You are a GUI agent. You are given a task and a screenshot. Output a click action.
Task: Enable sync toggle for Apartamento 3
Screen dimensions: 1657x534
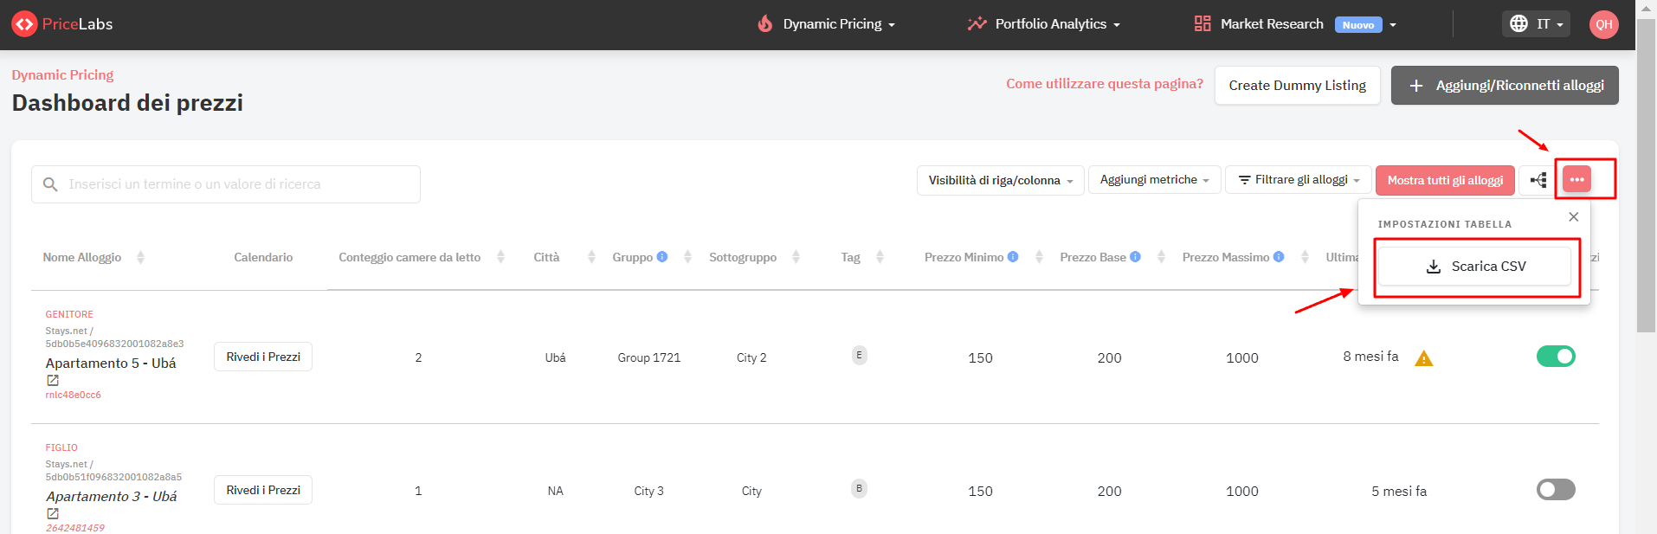coord(1556,489)
